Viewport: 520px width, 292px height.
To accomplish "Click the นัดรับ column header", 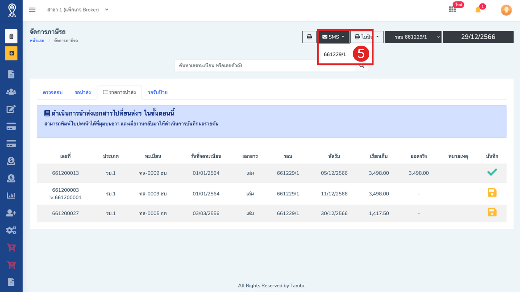I will (334, 156).
